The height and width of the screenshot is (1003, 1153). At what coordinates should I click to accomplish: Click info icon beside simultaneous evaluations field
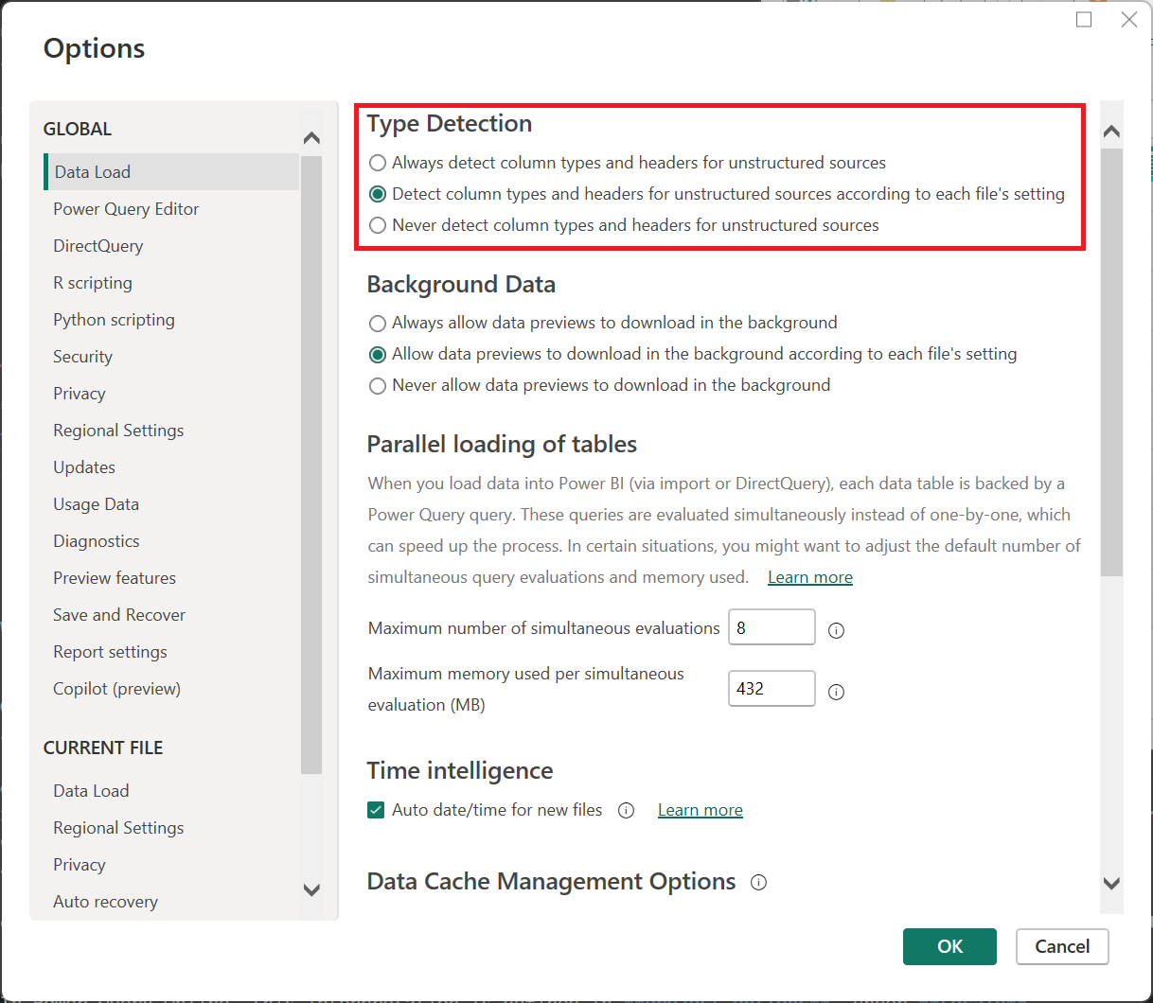point(836,628)
